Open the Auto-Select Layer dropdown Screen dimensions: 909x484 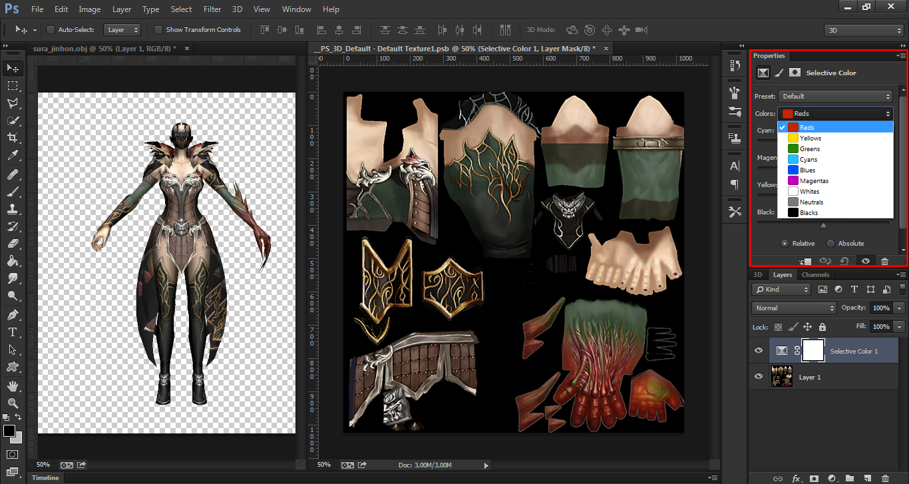[122, 30]
